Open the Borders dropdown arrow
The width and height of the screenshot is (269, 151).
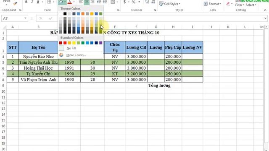(x=53, y=2)
